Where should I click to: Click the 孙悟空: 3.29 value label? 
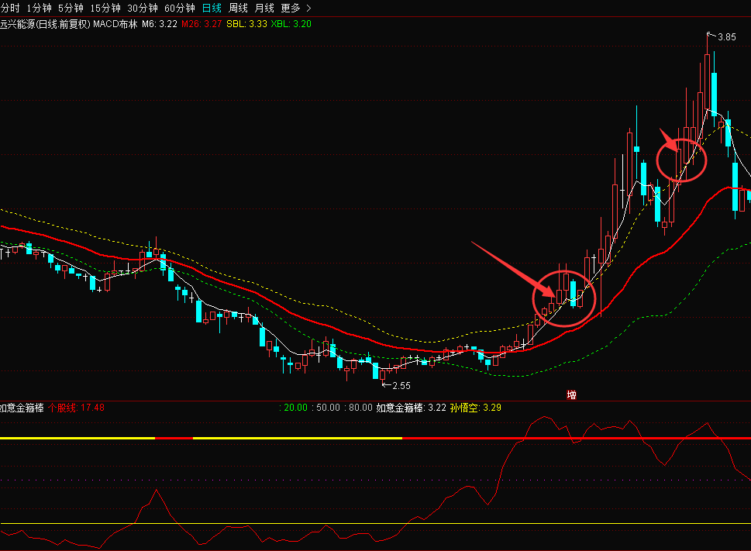coord(476,408)
